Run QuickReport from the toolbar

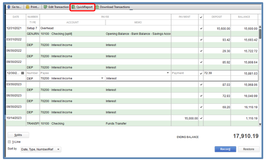pyautogui.click(x=82, y=7)
